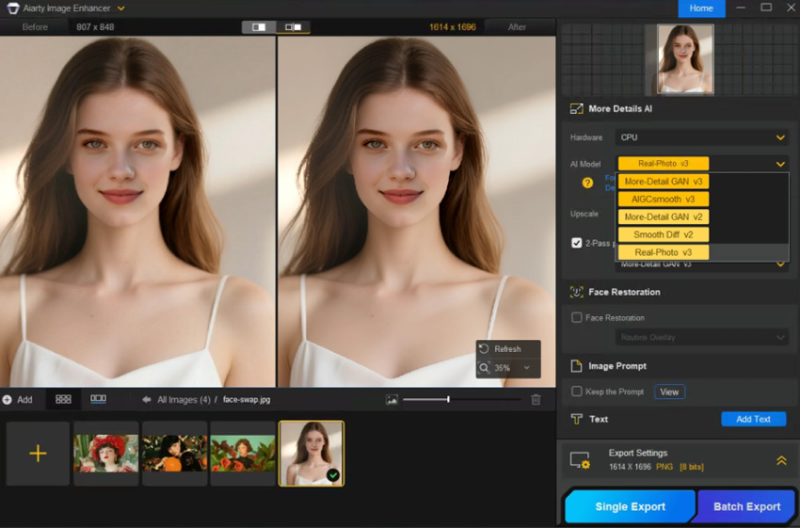Click the 807 x 848 source size label
The height and width of the screenshot is (528, 800).
point(95,27)
